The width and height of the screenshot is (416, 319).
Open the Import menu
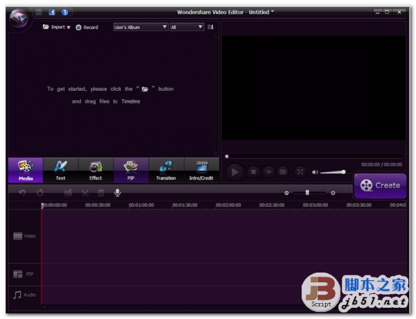click(x=57, y=27)
